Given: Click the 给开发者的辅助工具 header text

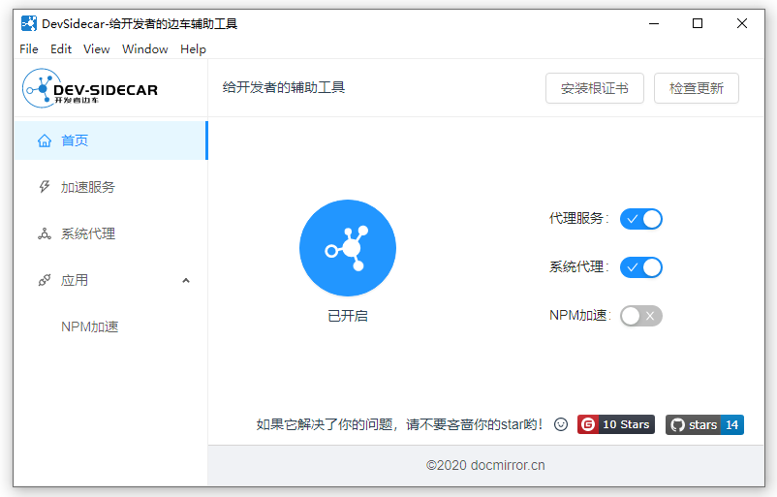Looking at the screenshot, I should (x=284, y=88).
